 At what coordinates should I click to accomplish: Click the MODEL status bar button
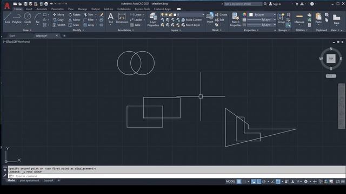(230, 182)
